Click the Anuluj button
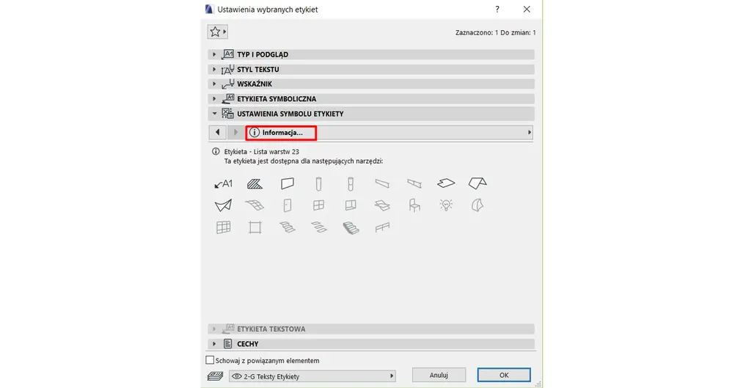This screenshot has height=388, width=743. click(x=439, y=375)
